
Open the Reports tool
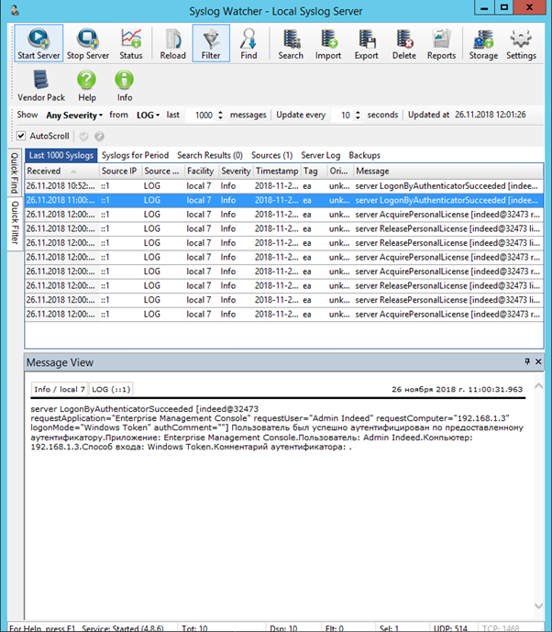point(441,43)
